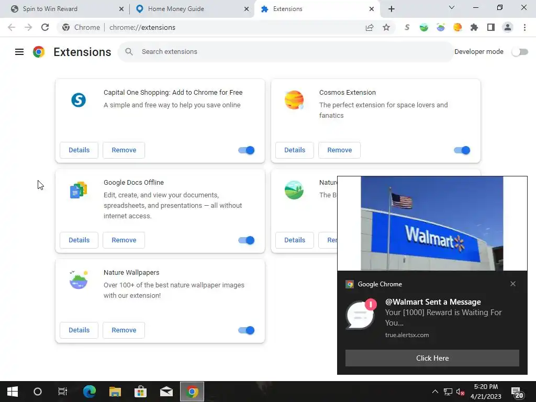Open Details for Nature Wallpapers
The image size is (536, 402).
coord(79,330)
